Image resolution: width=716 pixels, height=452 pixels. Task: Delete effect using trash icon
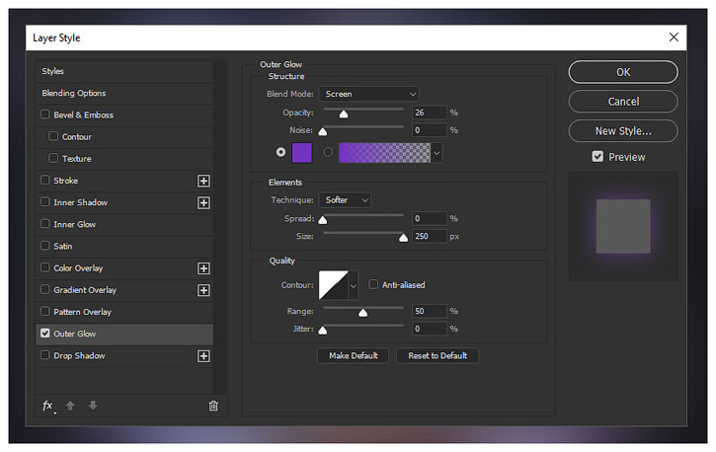click(x=213, y=406)
